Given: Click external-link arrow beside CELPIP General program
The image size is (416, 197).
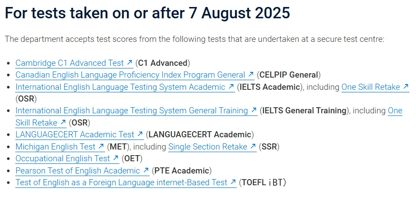Looking at the screenshot, I should tap(251, 75).
